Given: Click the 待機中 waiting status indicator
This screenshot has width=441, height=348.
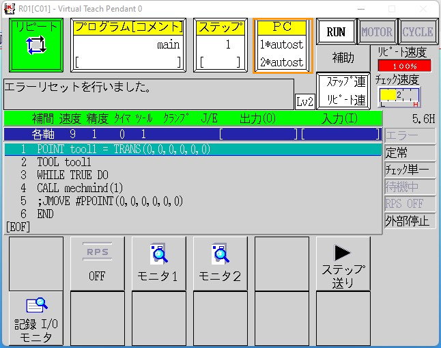Looking at the screenshot, I should pos(410,187).
